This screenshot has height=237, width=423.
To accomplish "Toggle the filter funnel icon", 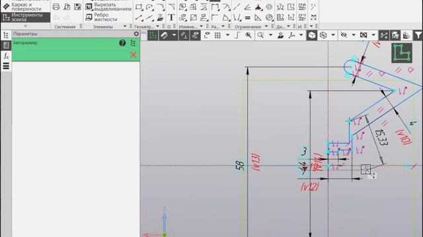I will [418, 35].
